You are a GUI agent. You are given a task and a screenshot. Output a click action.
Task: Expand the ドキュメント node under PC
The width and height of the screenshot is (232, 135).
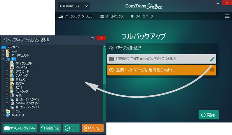7,79
